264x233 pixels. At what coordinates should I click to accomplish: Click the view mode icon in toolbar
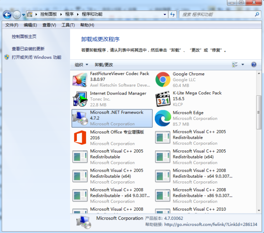235,65
